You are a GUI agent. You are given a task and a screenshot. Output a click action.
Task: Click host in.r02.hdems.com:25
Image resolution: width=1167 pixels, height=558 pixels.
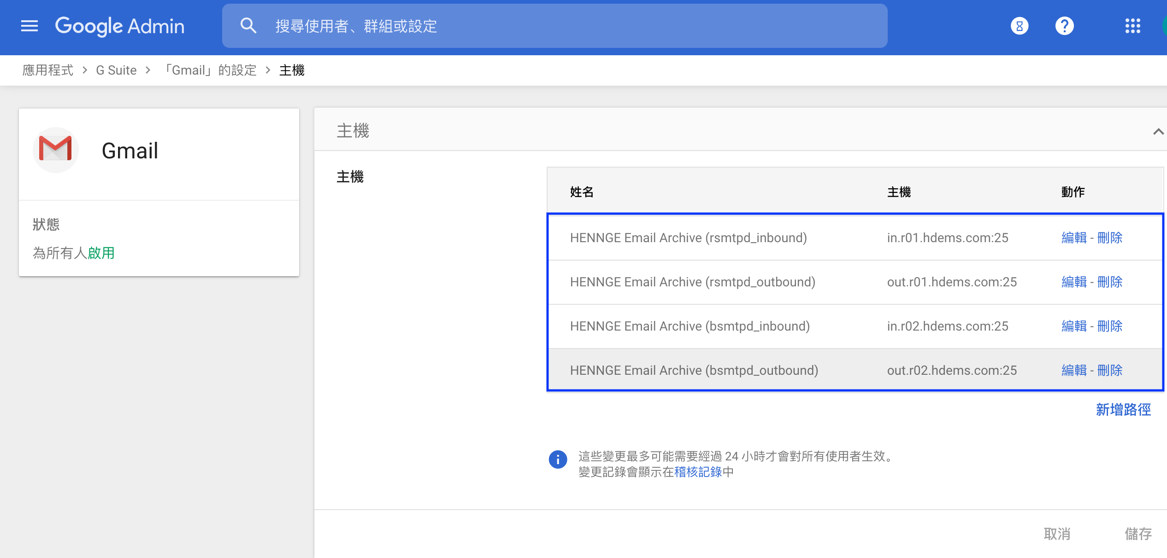point(948,326)
